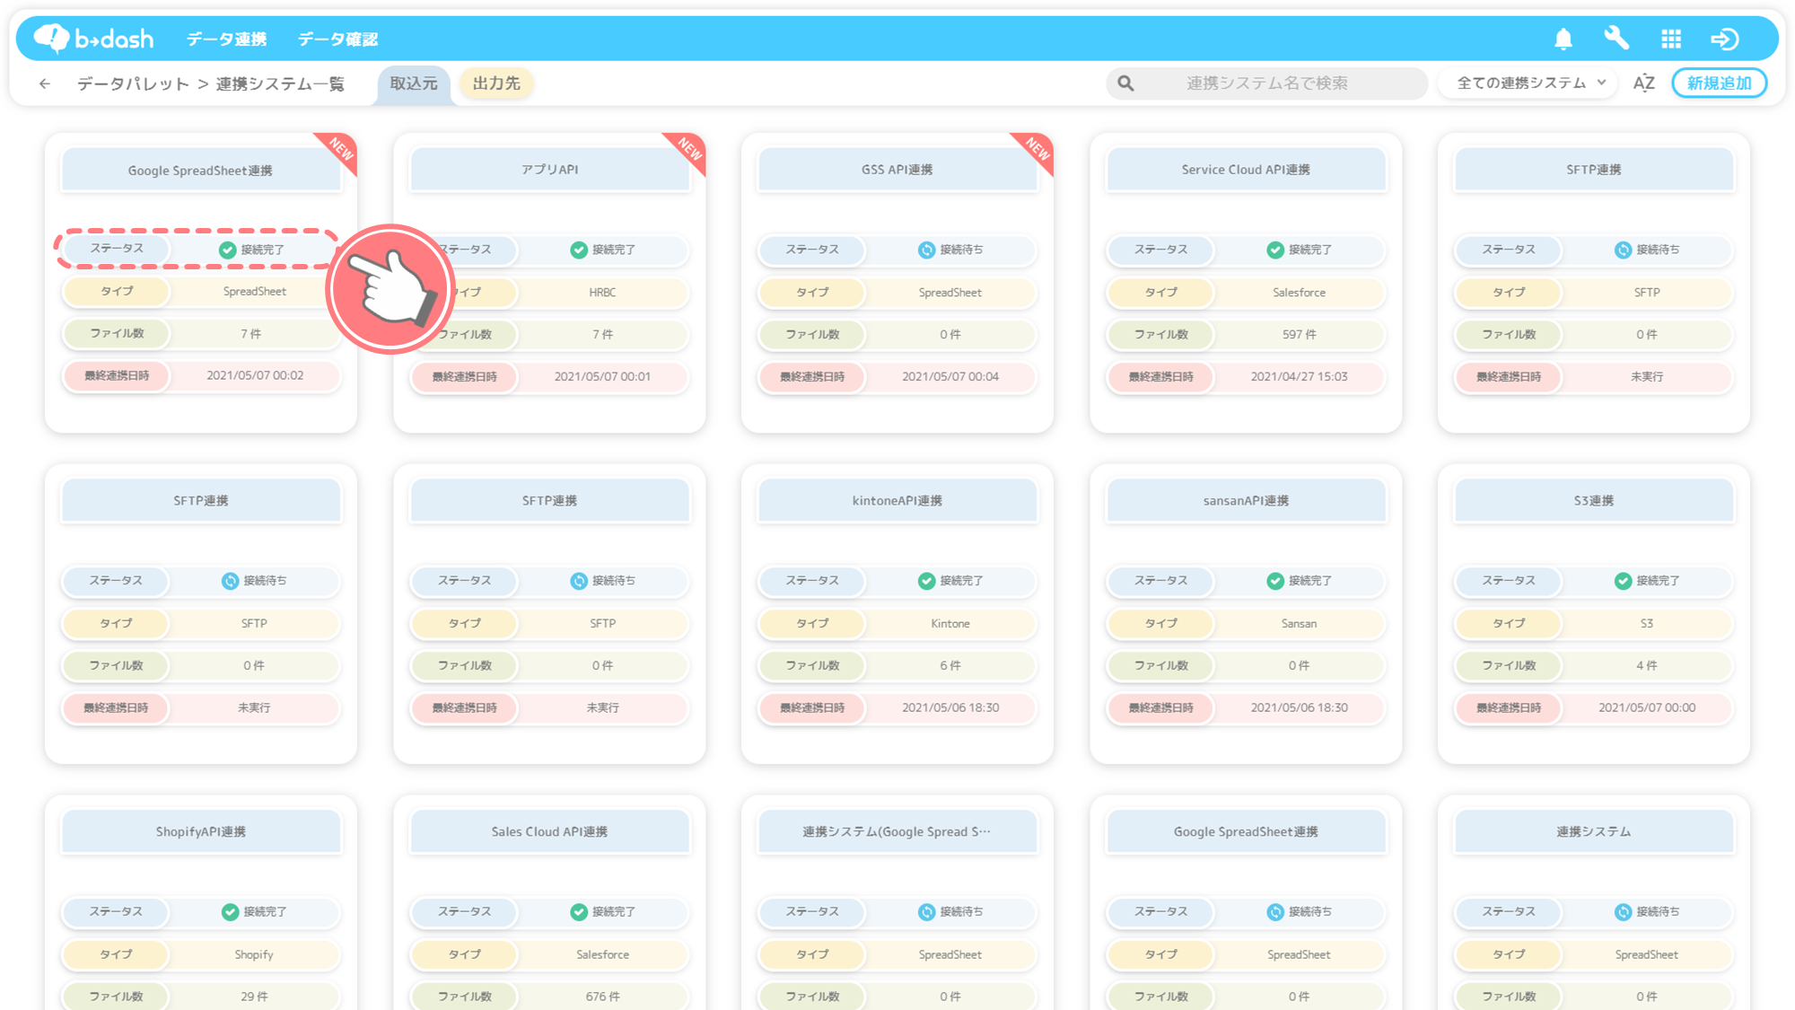Click connected check icon on kintoneAPI連携 card
The height and width of the screenshot is (1010, 1795).
(x=926, y=581)
